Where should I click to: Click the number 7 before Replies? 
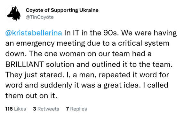pos(67,109)
